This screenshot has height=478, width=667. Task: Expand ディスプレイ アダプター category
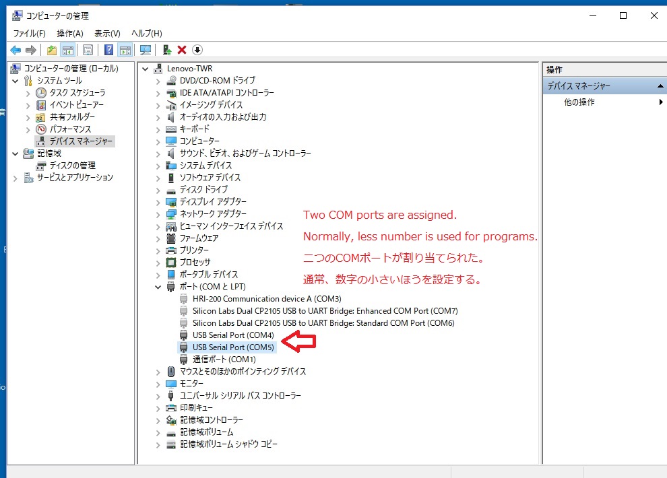(x=158, y=202)
